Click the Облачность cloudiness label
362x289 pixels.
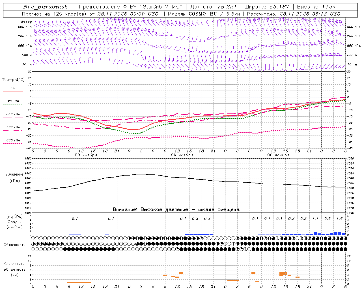click(14, 245)
